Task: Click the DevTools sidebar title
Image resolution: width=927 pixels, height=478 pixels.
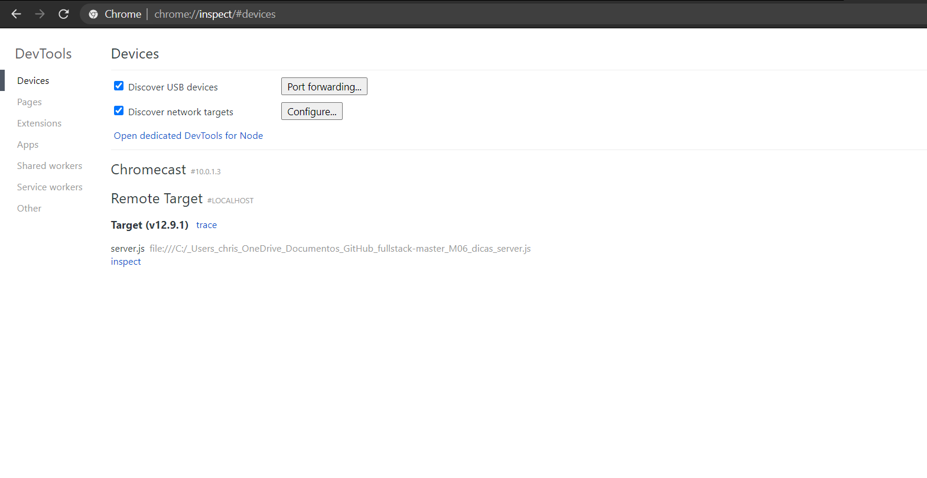Action: click(x=43, y=54)
